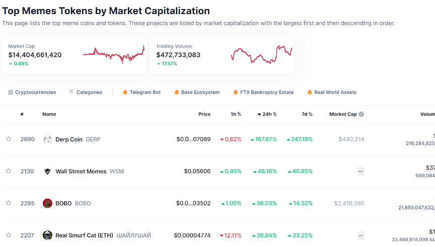
Task: Click the Derp Coin logo icon
Action: pos(48,139)
